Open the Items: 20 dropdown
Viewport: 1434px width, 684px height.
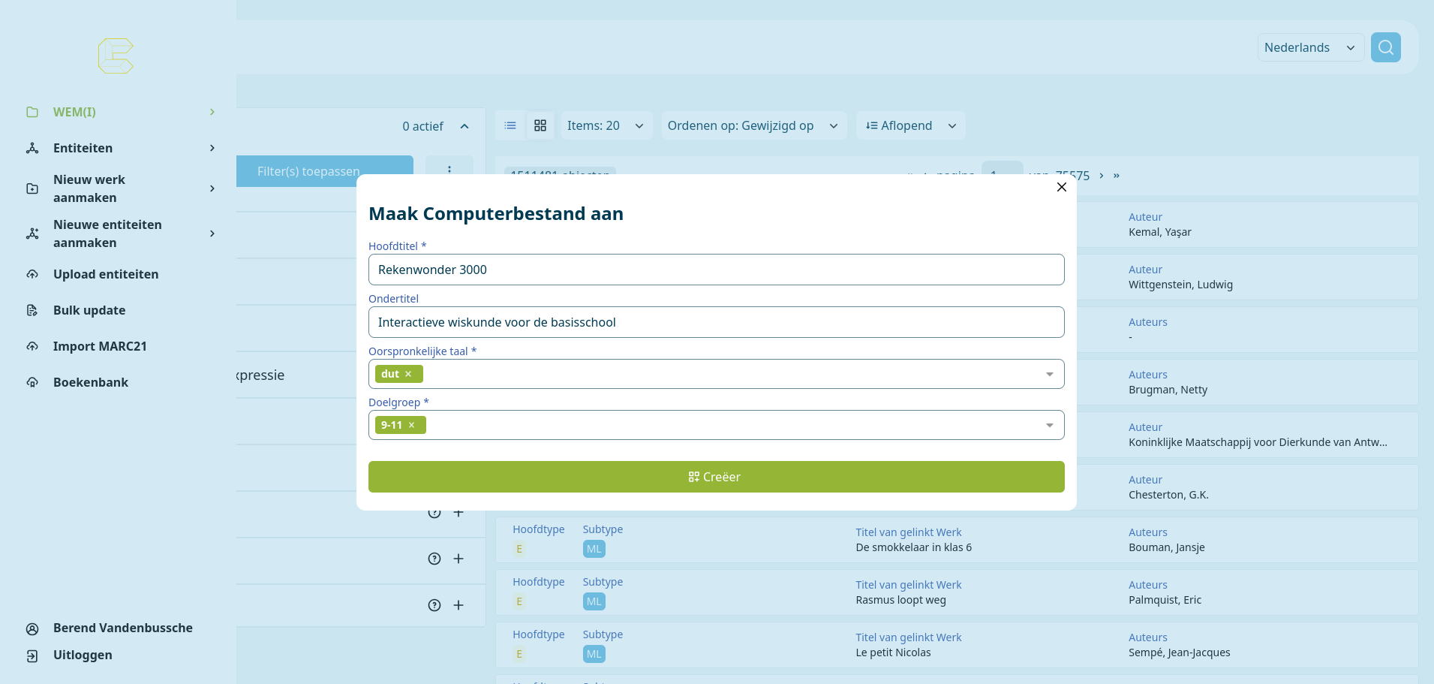click(606, 125)
